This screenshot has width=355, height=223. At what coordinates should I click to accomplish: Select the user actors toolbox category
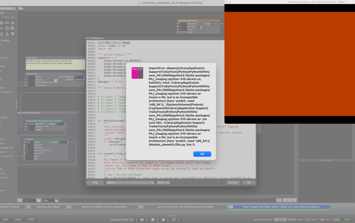7,34
